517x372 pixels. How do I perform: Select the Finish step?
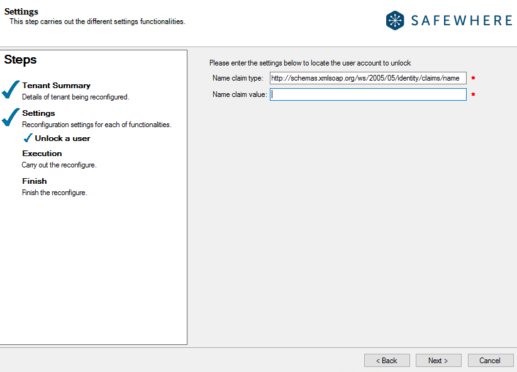tap(35, 181)
